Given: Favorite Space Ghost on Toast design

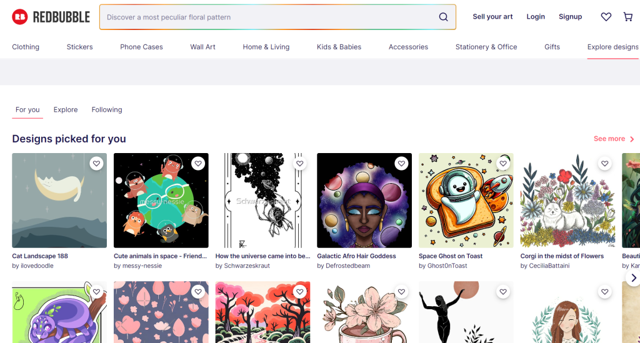Looking at the screenshot, I should coord(503,164).
